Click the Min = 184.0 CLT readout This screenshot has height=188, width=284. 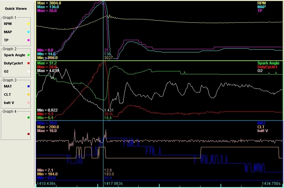point(48,174)
